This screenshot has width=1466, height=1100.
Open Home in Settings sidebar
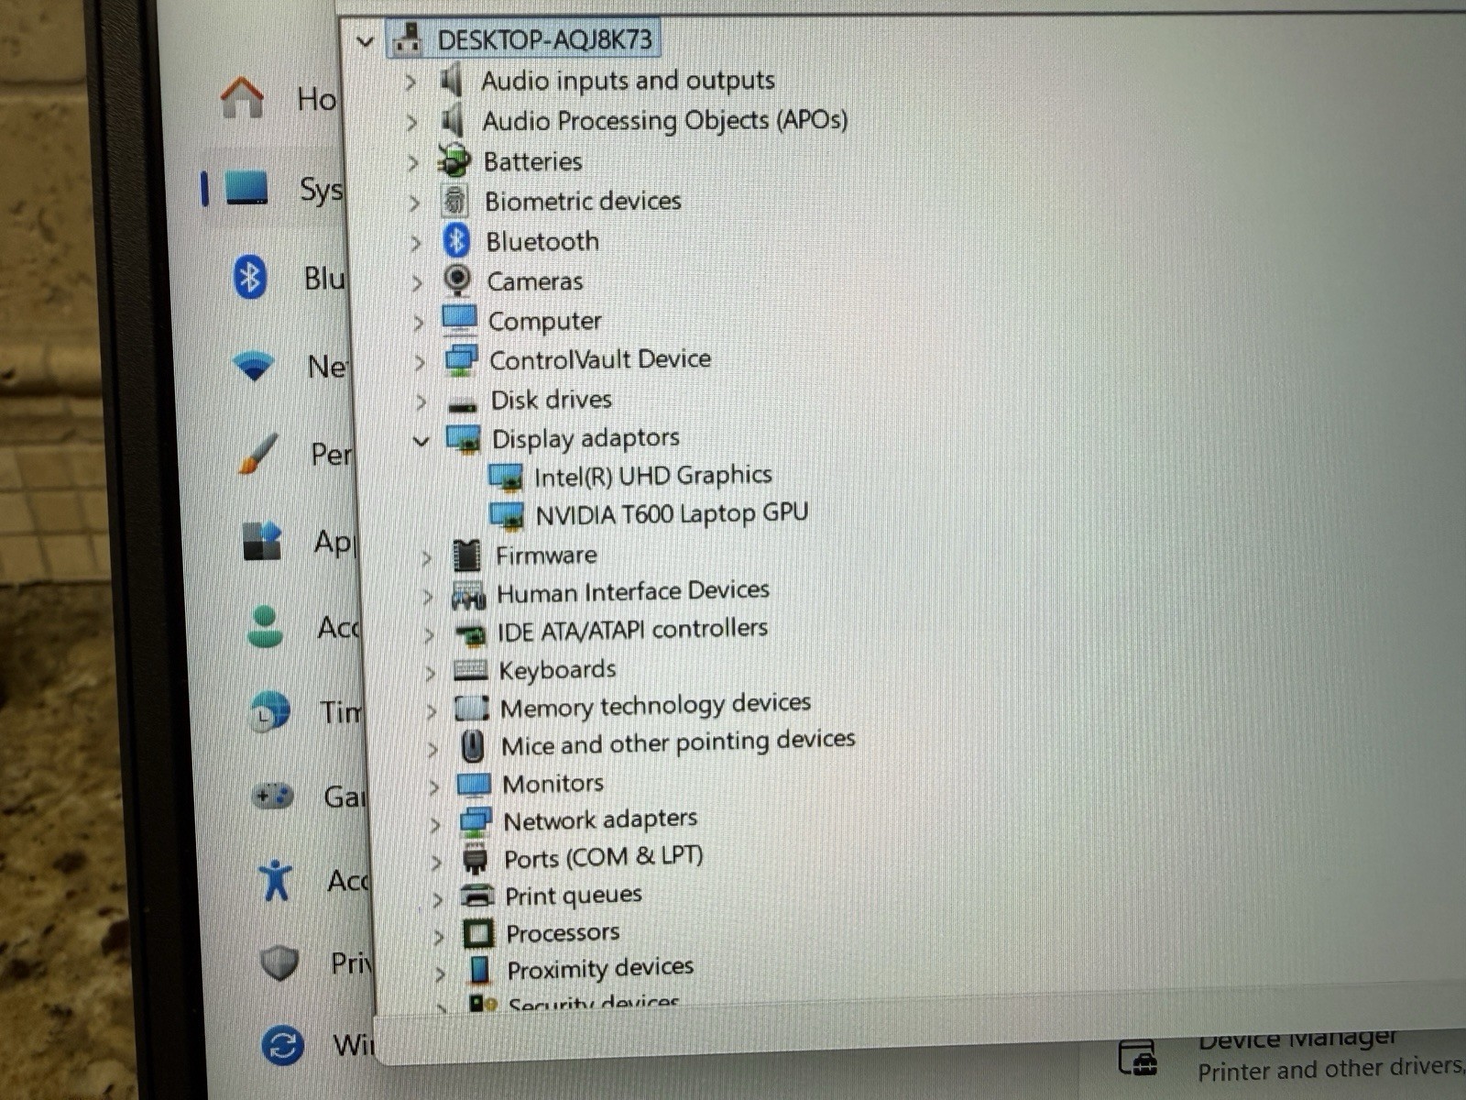[279, 98]
